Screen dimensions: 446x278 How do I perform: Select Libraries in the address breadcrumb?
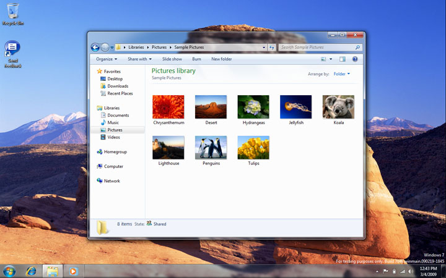pos(136,48)
